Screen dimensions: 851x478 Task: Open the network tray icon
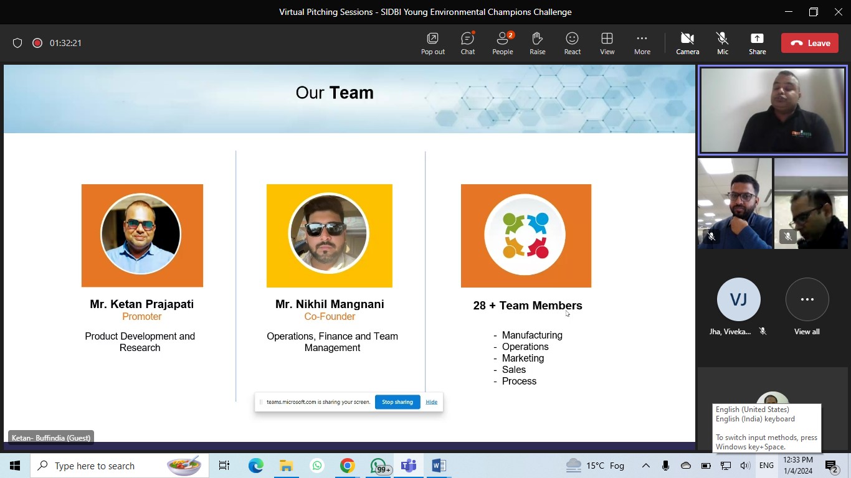coord(726,466)
